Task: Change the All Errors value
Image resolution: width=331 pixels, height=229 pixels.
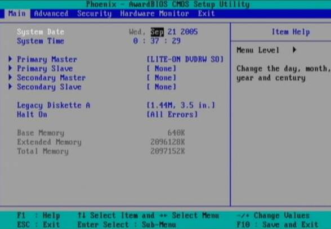Action: point(172,114)
